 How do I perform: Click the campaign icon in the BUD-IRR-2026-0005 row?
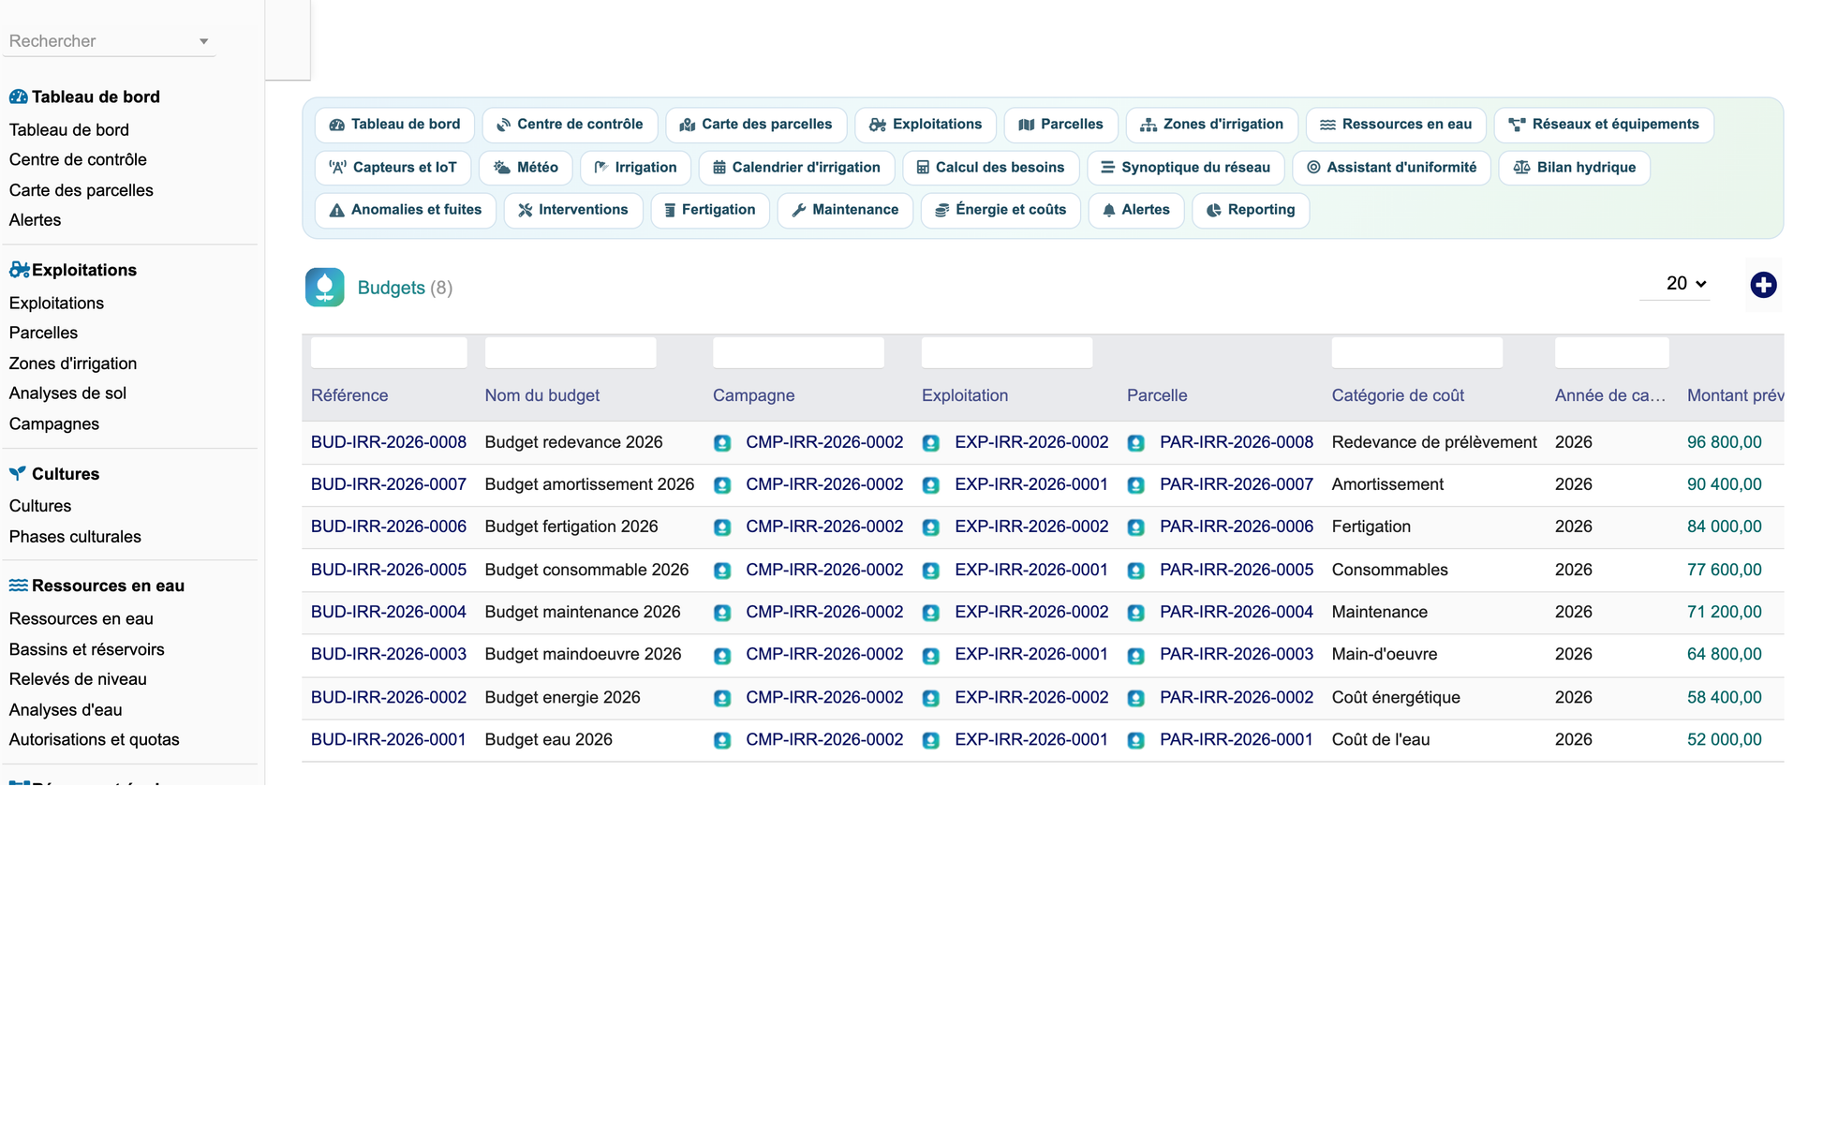pos(721,571)
